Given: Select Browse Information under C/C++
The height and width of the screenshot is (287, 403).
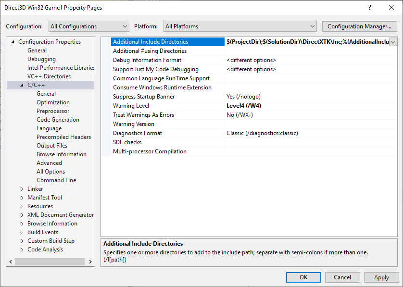Looking at the screenshot, I should (x=62, y=154).
